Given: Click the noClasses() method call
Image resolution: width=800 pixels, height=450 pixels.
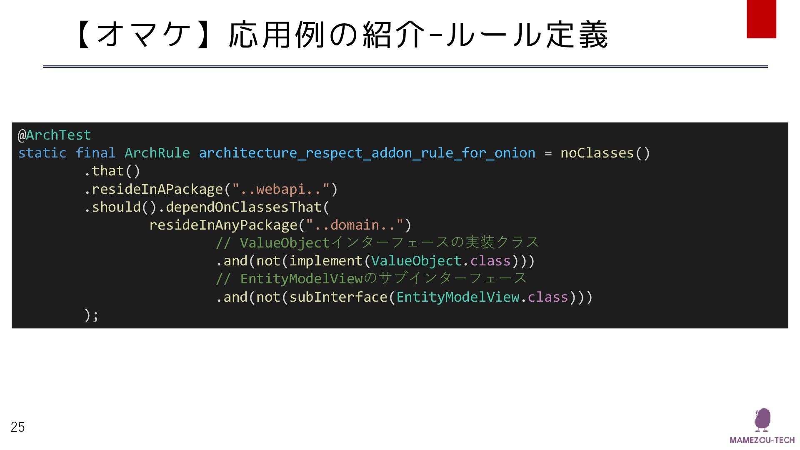Looking at the screenshot, I should 605,153.
